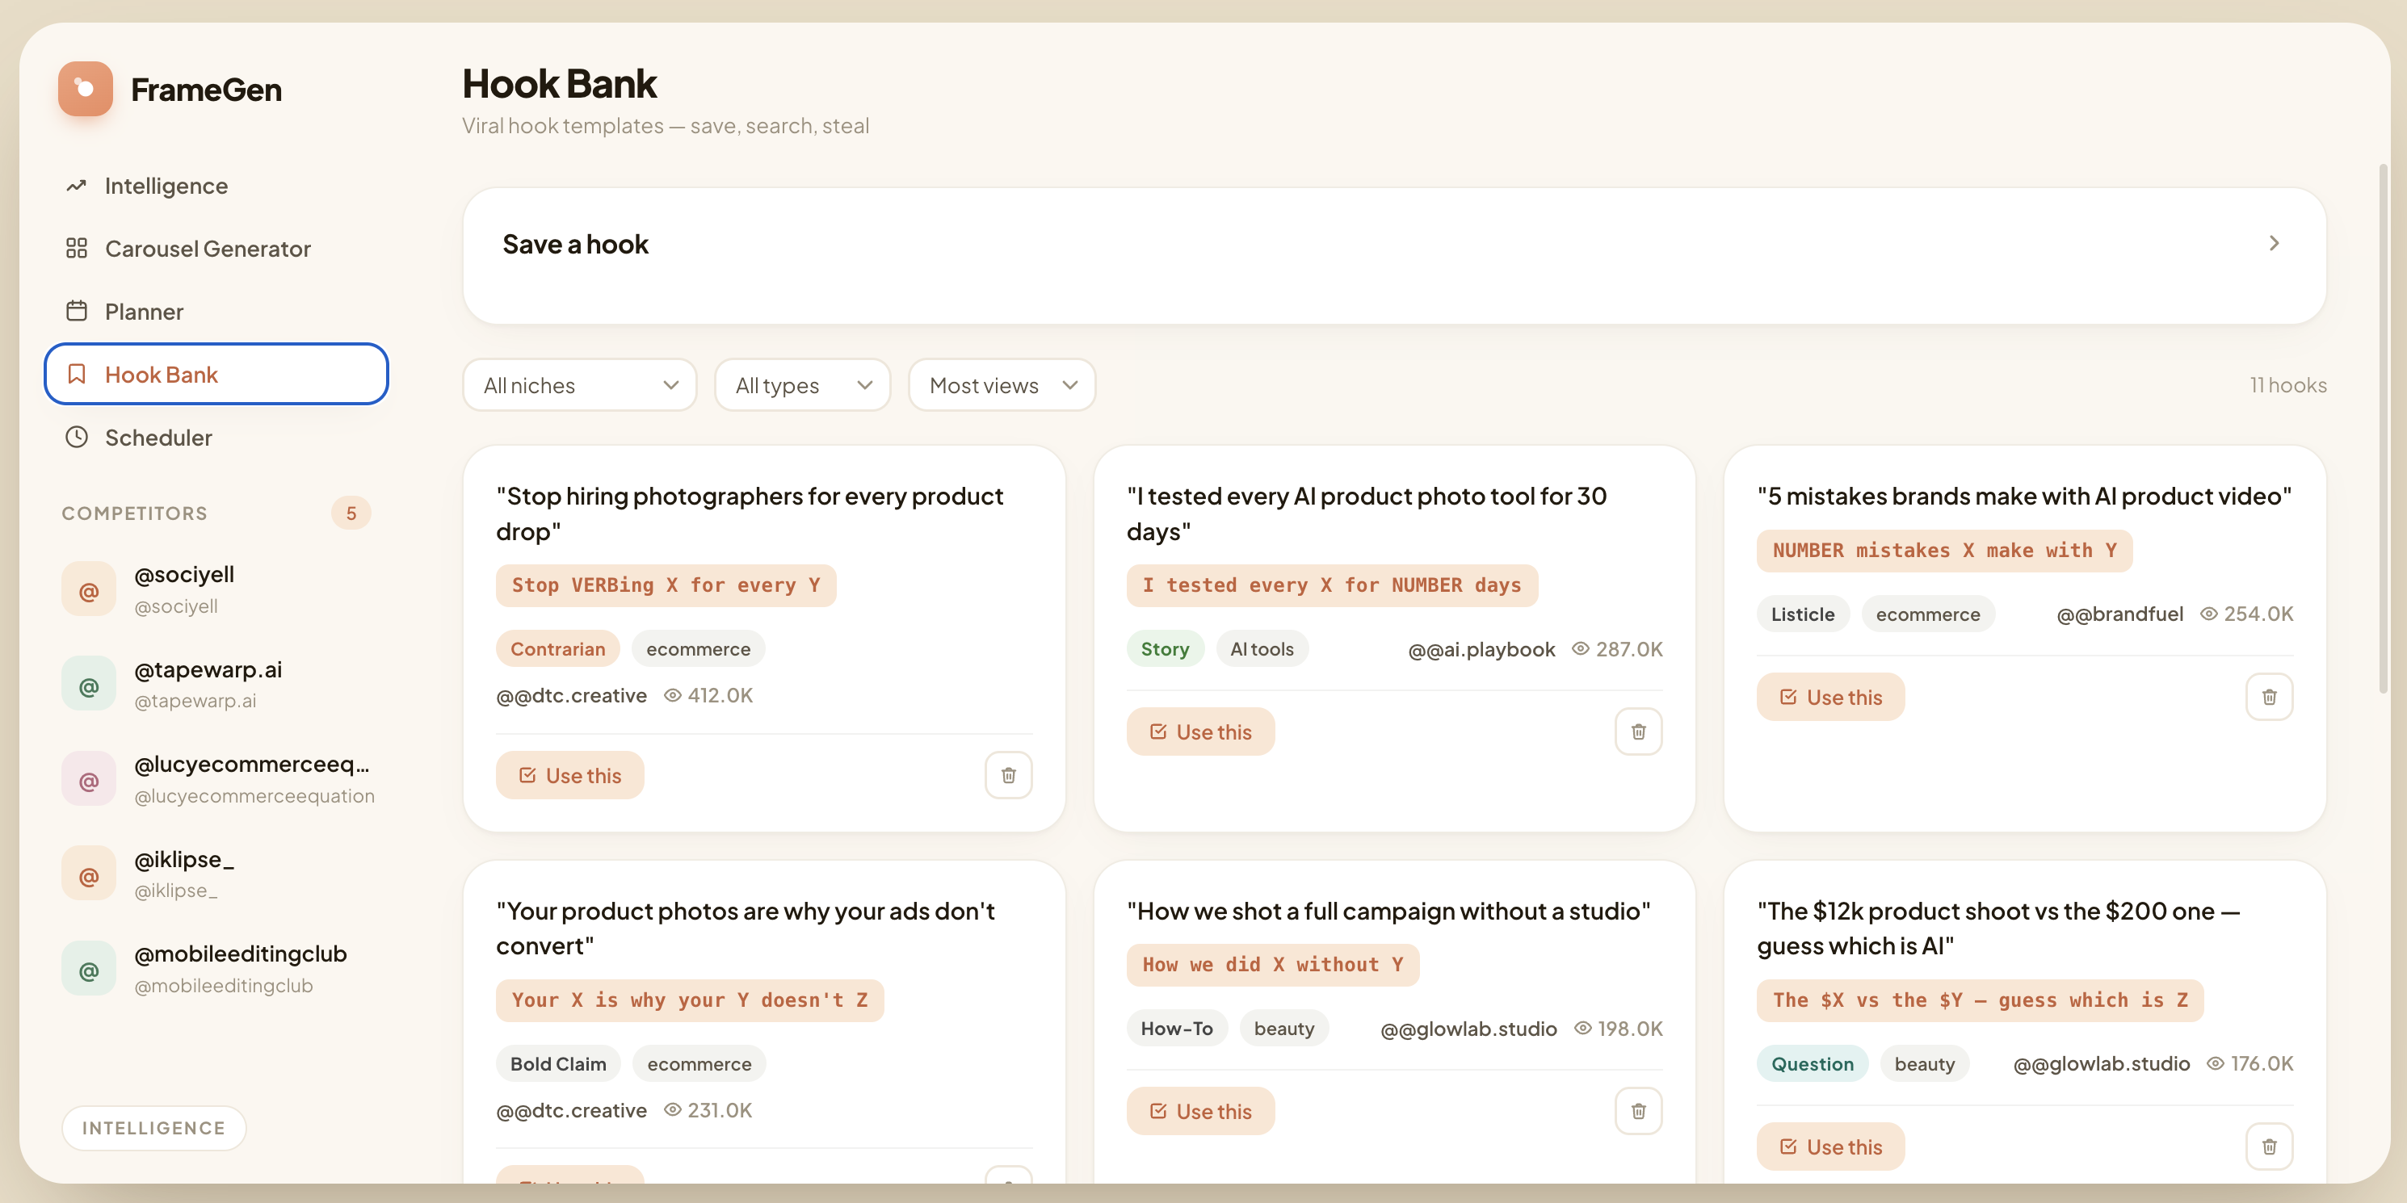Click the @sociyell competitor avatar

coord(89,589)
